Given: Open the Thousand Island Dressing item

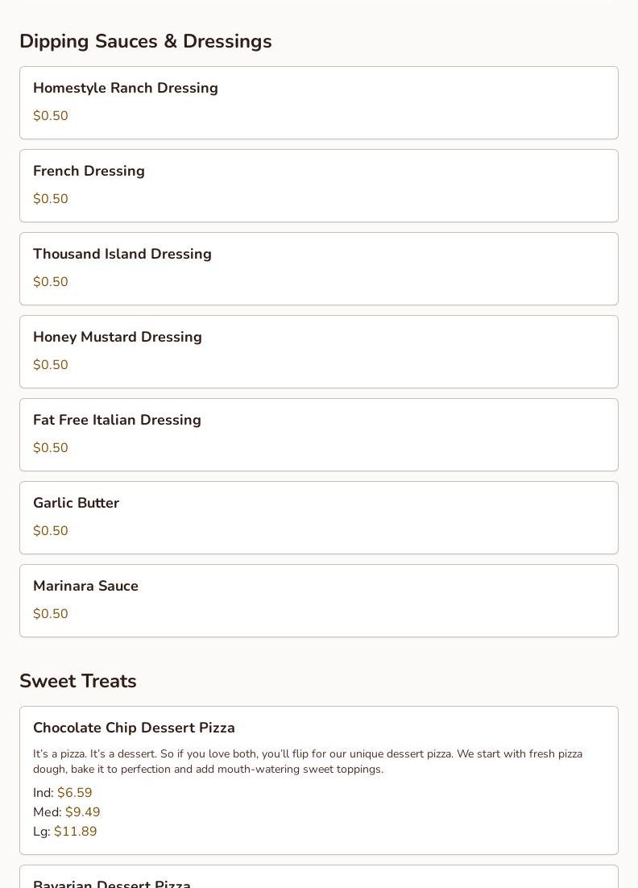Looking at the screenshot, I should pos(122,254).
